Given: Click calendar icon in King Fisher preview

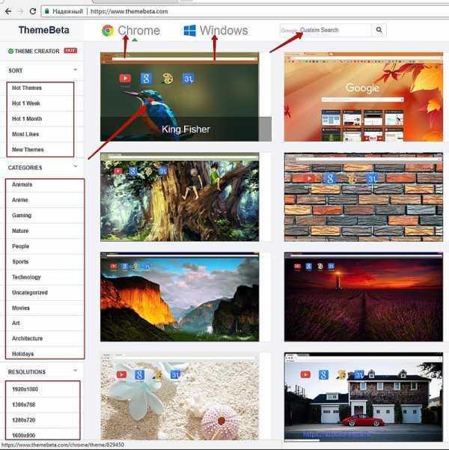Looking at the screenshot, I should (x=189, y=79).
